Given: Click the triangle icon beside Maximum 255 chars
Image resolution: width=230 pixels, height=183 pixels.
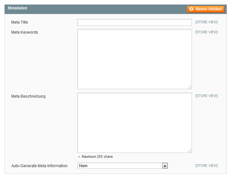Looking at the screenshot, I should coord(79,156).
